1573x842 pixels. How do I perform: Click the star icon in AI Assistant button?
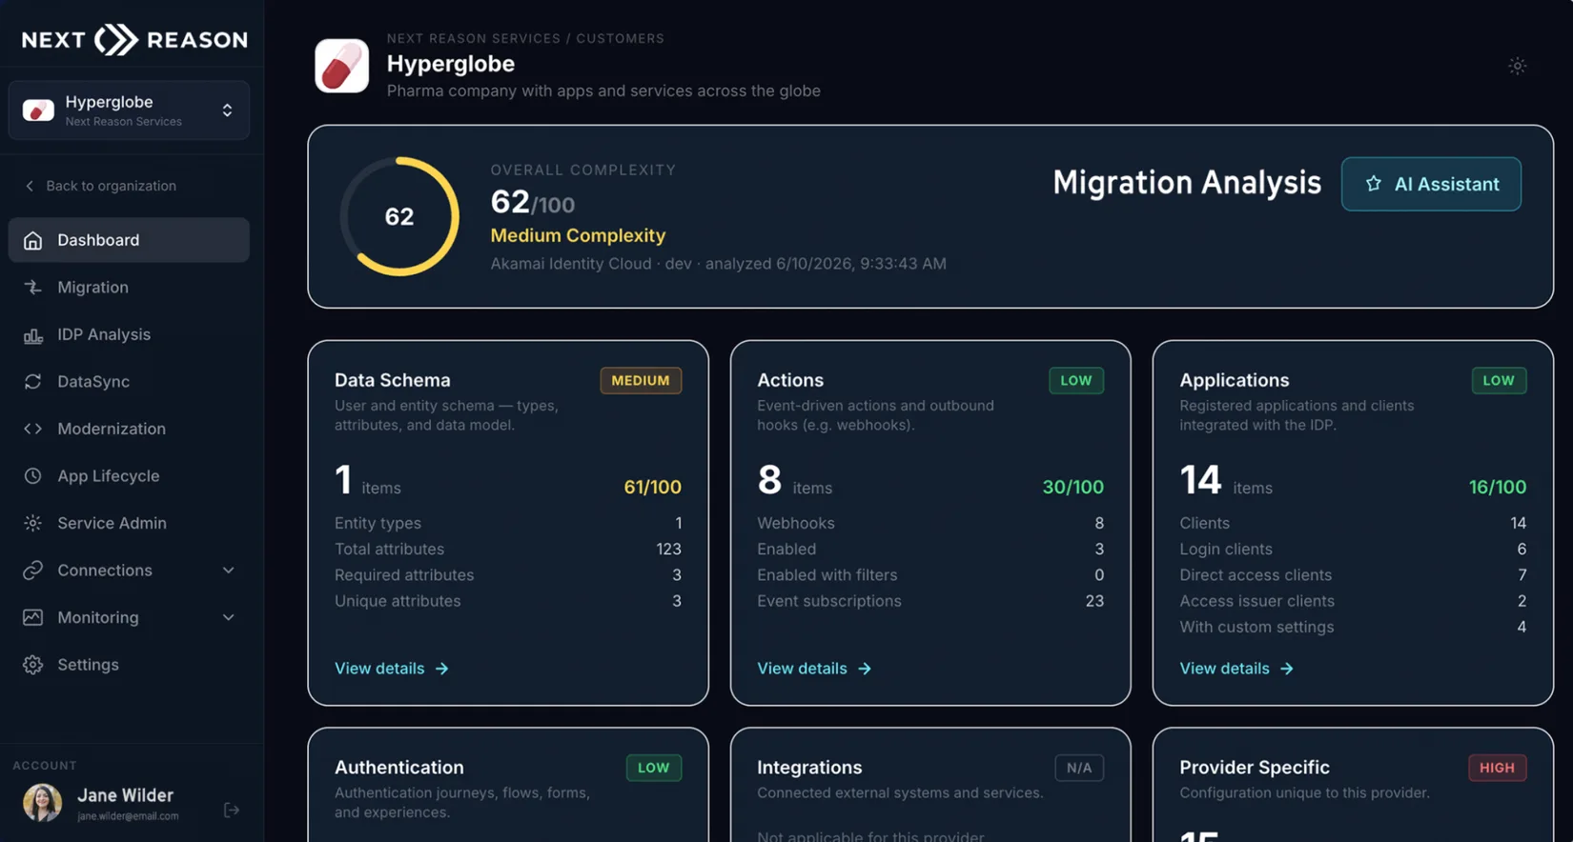tap(1373, 184)
